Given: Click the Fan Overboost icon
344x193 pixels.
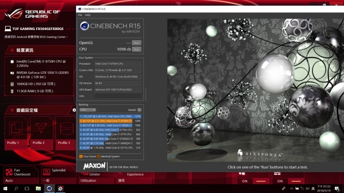Looking at the screenshot, I should 9,172.
